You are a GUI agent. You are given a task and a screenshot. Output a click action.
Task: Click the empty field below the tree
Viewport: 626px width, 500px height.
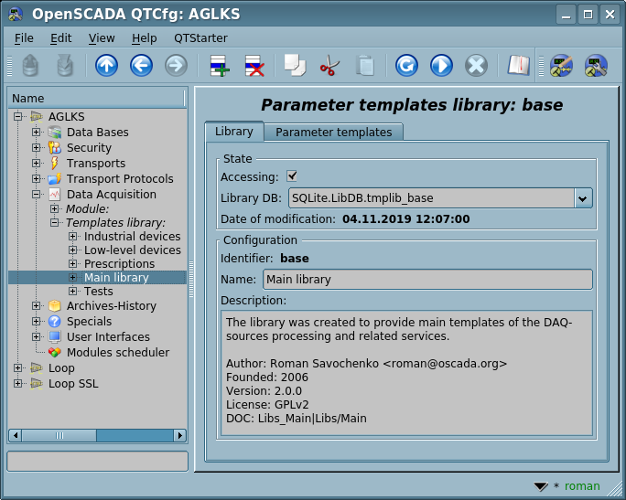click(x=97, y=462)
